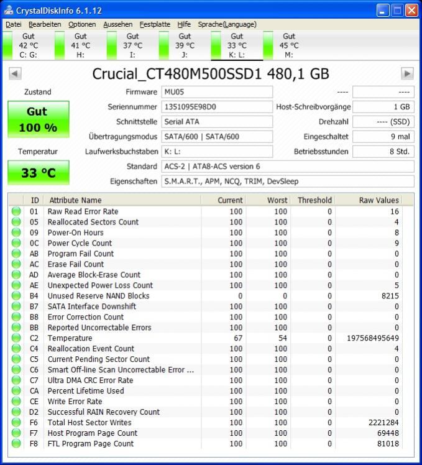
Task: Click status circle of Reported Uncorrectable Errors
Action: click(16, 327)
